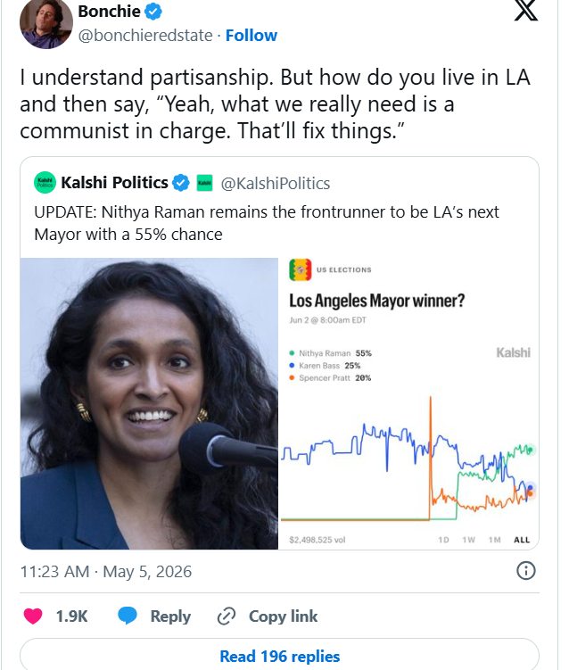Like the tweet with heart icon

(33, 616)
